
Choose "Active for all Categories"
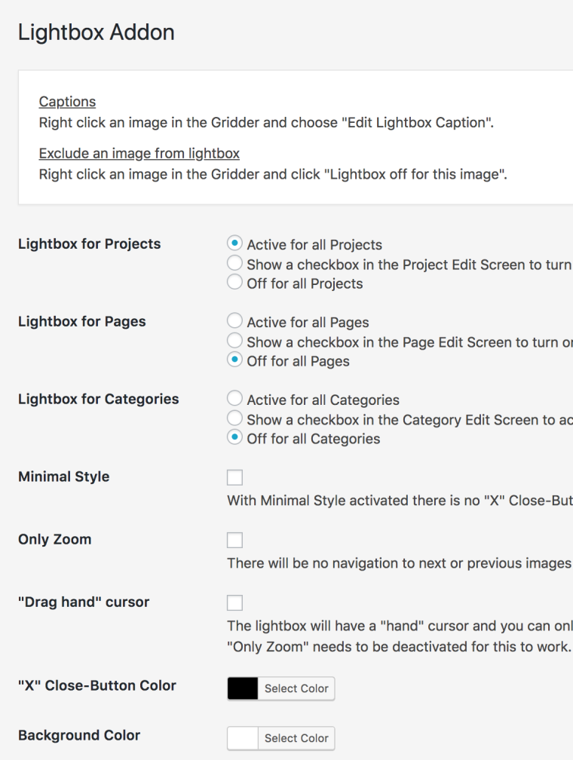tap(234, 400)
